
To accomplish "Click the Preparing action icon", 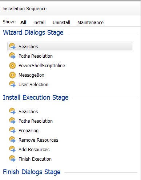I will (12, 130).
